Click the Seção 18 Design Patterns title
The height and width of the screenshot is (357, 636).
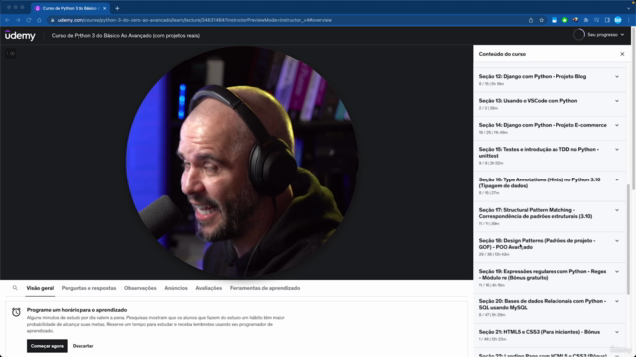coord(537,244)
